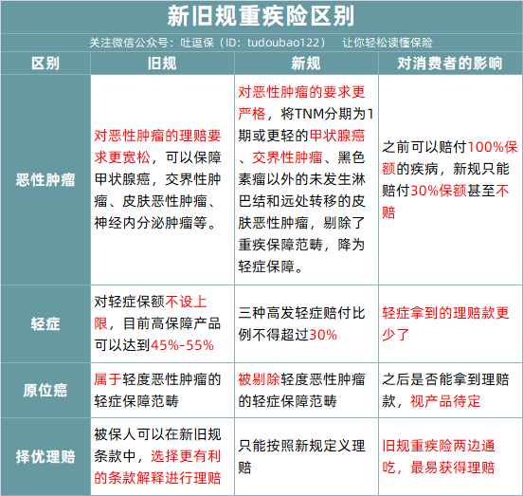Select the 对消费者的影响 column header

(450, 64)
